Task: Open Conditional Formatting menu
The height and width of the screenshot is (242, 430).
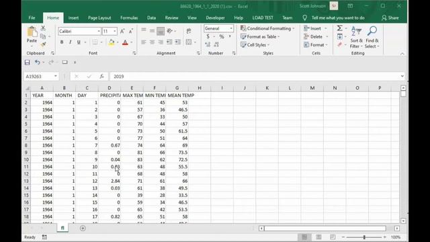Action: click(x=267, y=28)
